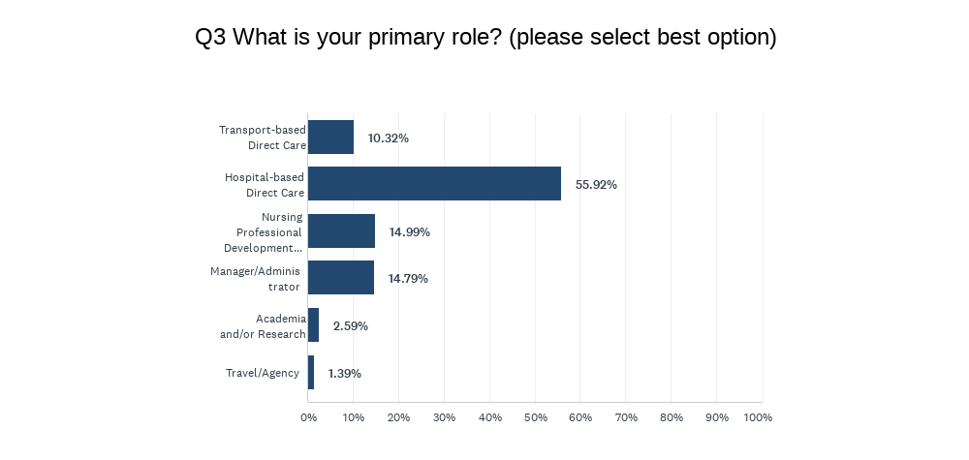The width and height of the screenshot is (969, 460).
Task: Select the 14.79% value label
Action: tap(408, 279)
